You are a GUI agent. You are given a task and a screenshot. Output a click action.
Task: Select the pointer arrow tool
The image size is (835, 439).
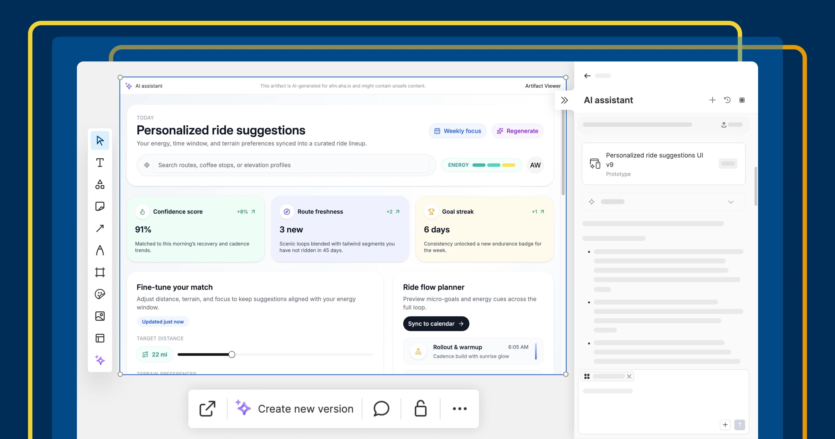100,140
